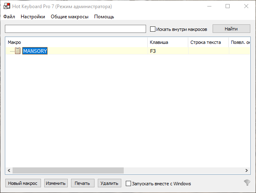
Task: Click the Строка текста column header
Action: click(x=208, y=42)
